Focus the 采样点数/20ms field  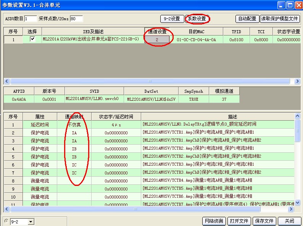[76, 19]
